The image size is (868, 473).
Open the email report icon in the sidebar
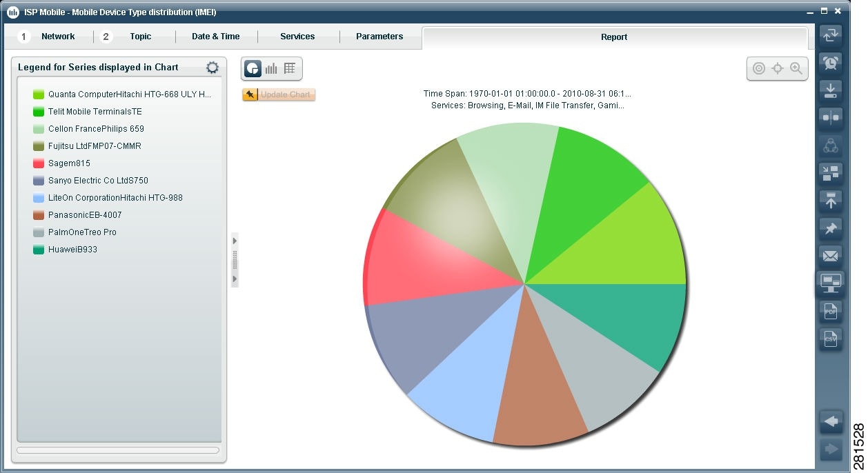830,254
